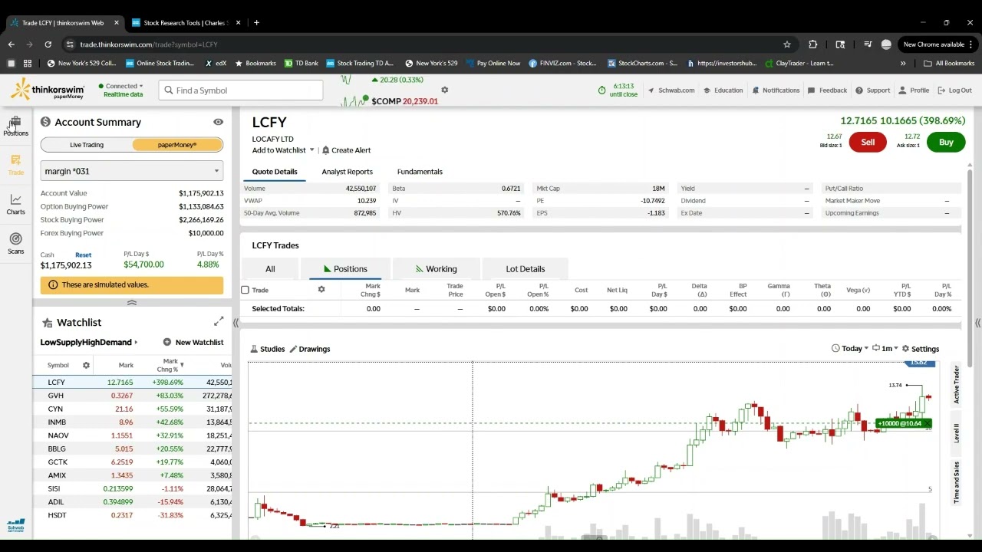Open Trades table settings gear
Image resolution: width=982 pixels, height=552 pixels.
(x=321, y=290)
